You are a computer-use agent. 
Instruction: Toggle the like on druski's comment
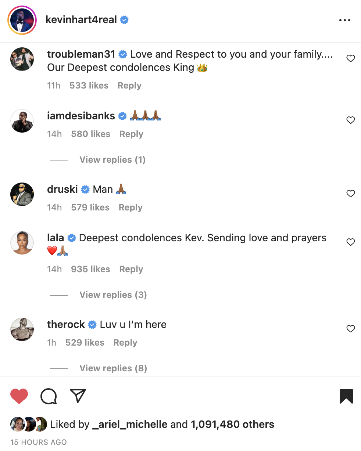pyautogui.click(x=350, y=194)
